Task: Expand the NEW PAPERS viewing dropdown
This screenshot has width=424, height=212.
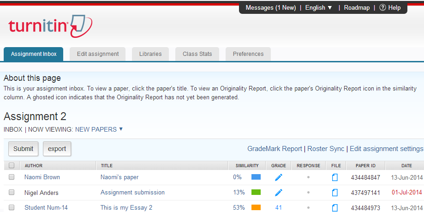Action: [99, 129]
